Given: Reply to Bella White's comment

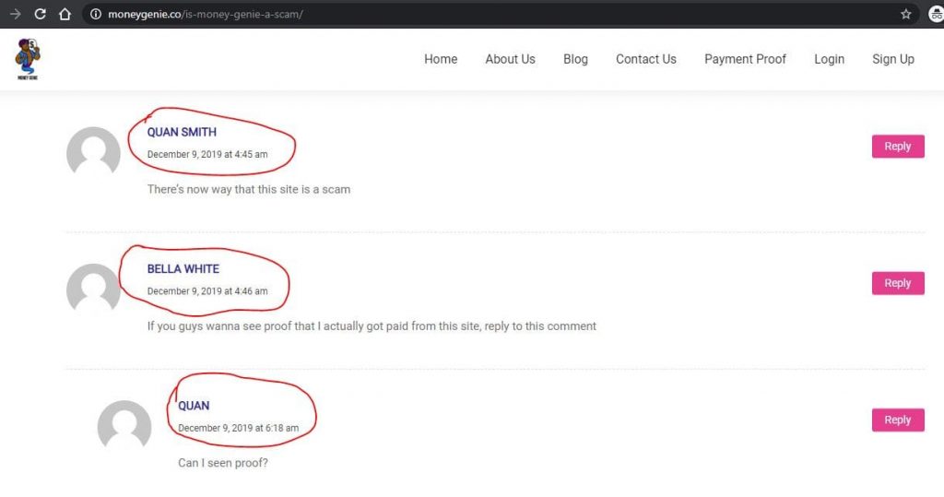Looking at the screenshot, I should (898, 283).
